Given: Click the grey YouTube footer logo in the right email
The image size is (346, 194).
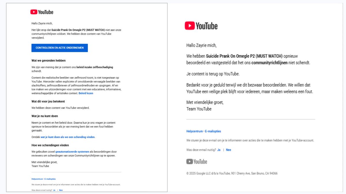Looking at the screenshot, I should pyautogui.click(x=197, y=161).
